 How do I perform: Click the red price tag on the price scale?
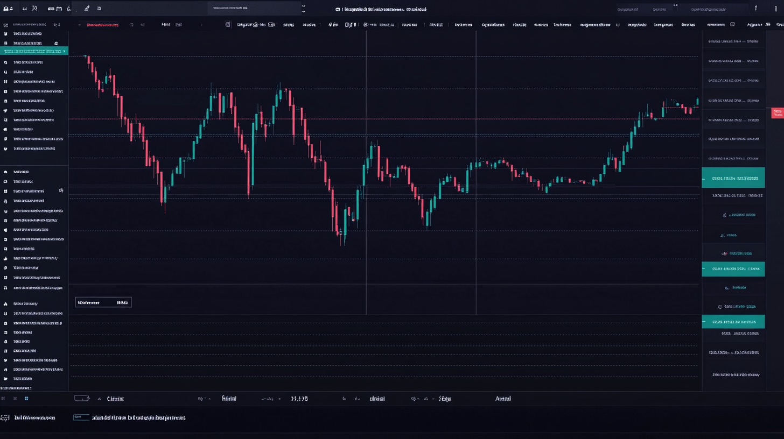click(778, 113)
